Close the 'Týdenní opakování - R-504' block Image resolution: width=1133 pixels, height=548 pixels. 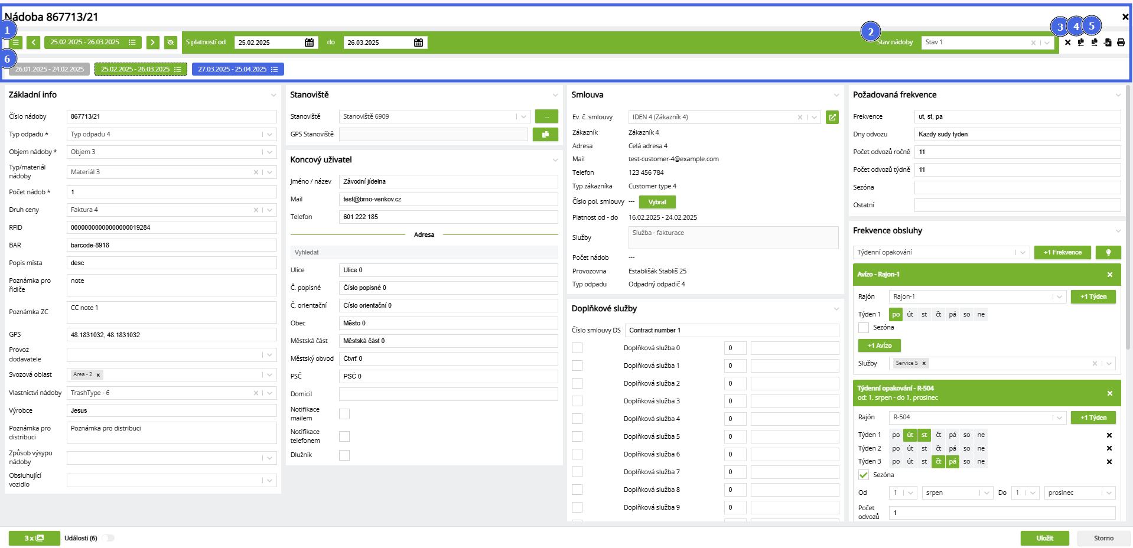(1110, 393)
